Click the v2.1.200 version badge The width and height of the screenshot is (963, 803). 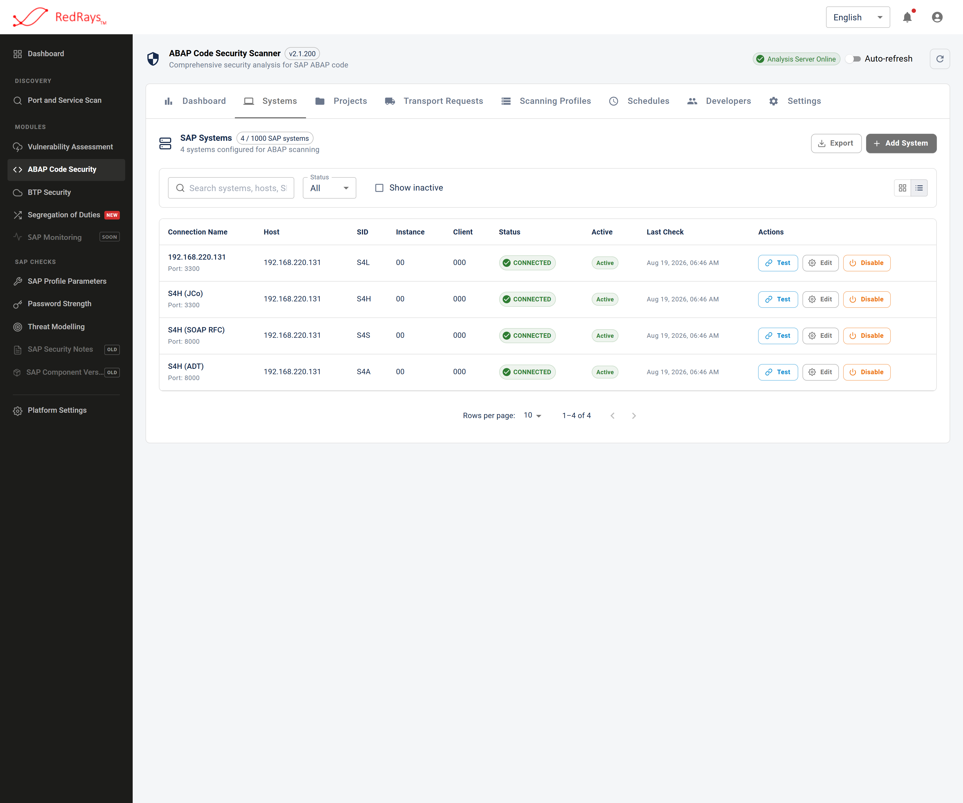(x=302, y=54)
